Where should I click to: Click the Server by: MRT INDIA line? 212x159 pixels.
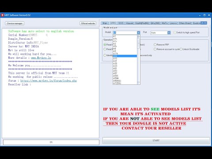pyautogui.click(x=23, y=46)
